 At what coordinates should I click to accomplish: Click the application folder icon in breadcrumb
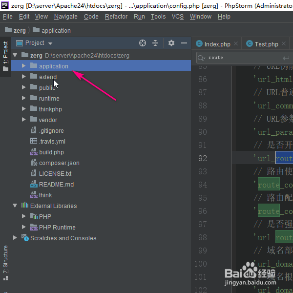[36, 29]
